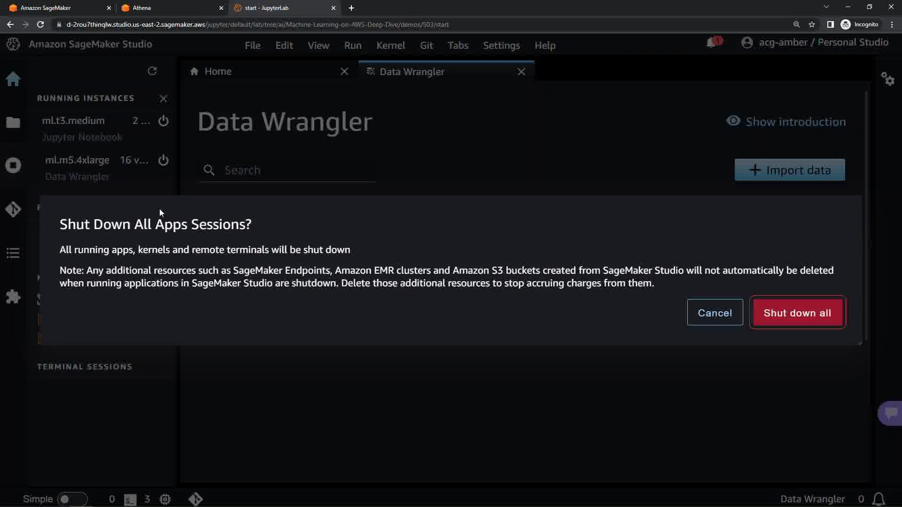The image size is (902, 507).
Task: Toggle Simple interface mode switch
Action: pyautogui.click(x=72, y=499)
